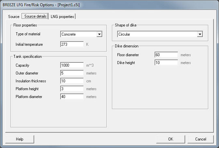Click the Circular dike shape combo box text
Viewport: 219px width, 148px height.
coord(157,34)
